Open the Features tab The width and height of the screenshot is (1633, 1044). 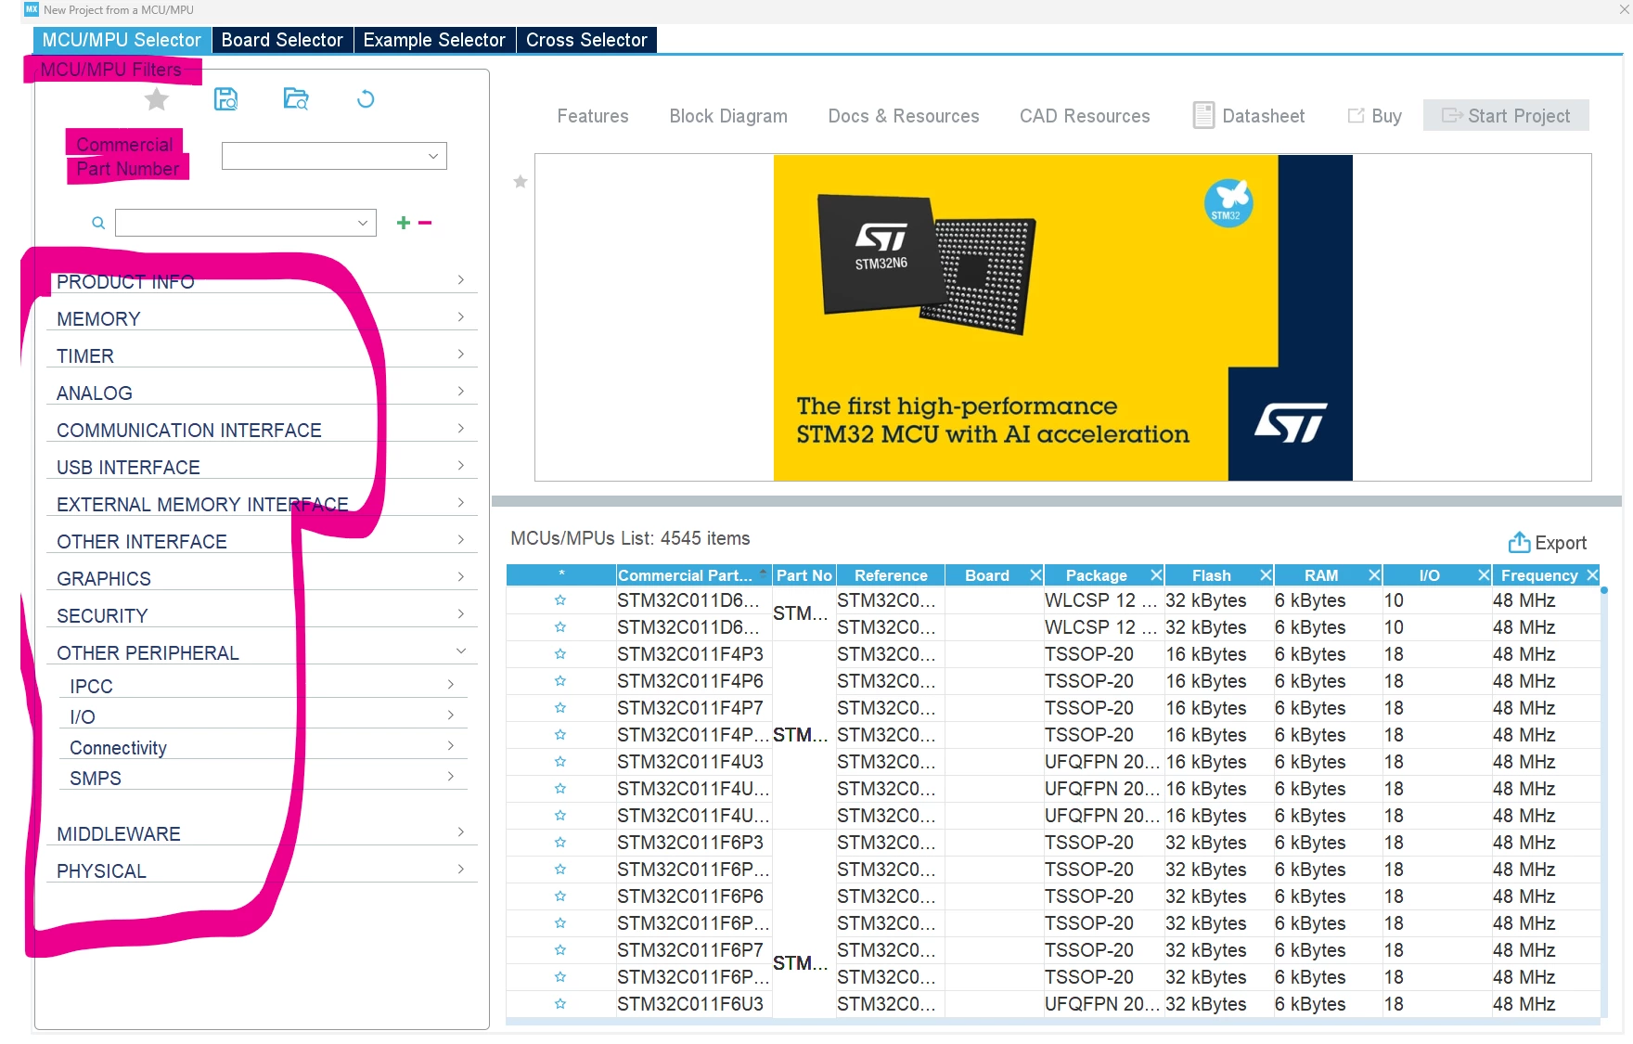coord(593,116)
